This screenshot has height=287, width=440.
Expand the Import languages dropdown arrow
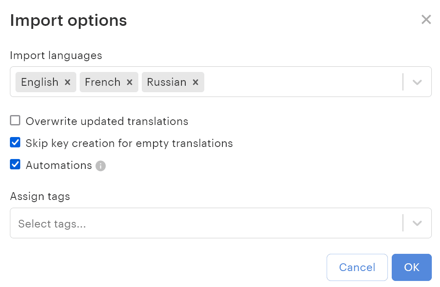(417, 82)
